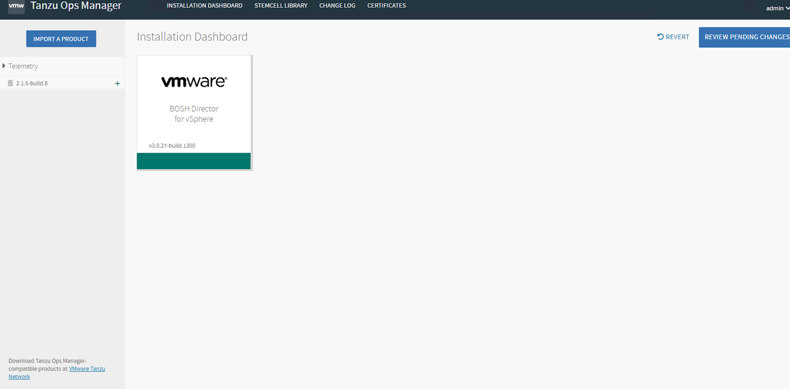Open the admin user dropdown

778,8
